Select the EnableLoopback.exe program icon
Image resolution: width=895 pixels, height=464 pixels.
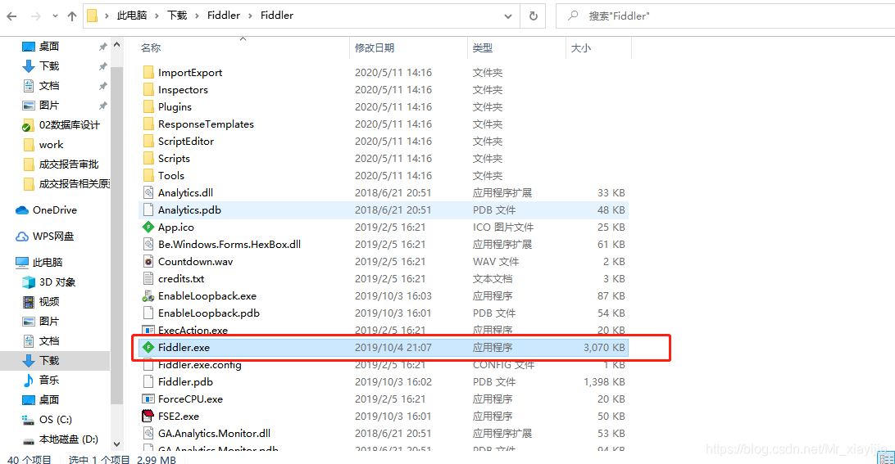click(148, 296)
